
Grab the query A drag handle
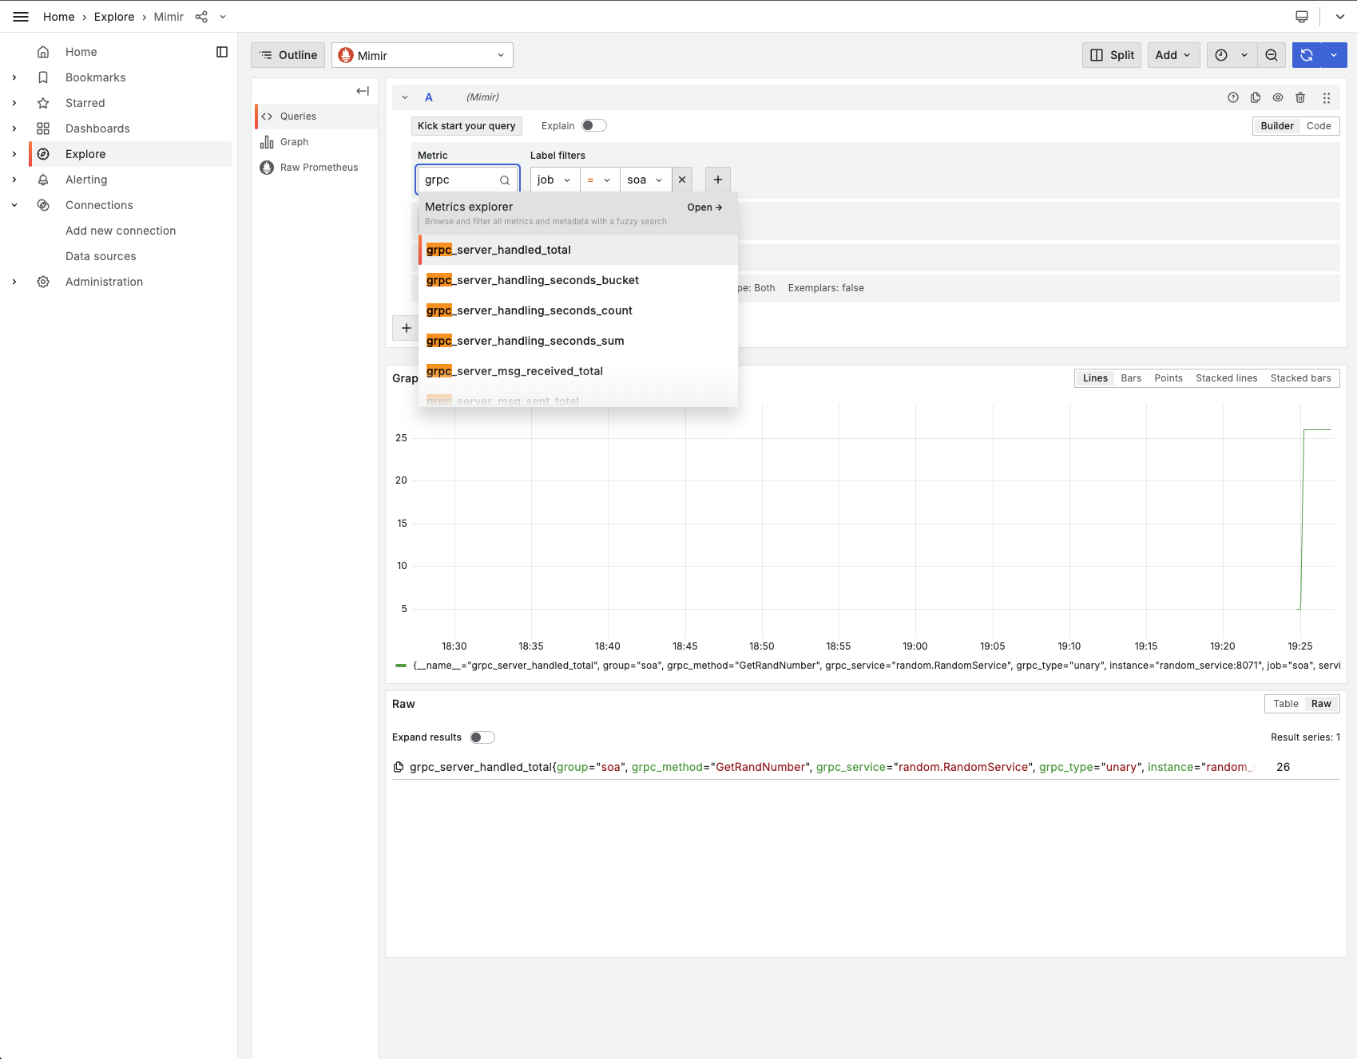(x=1327, y=97)
